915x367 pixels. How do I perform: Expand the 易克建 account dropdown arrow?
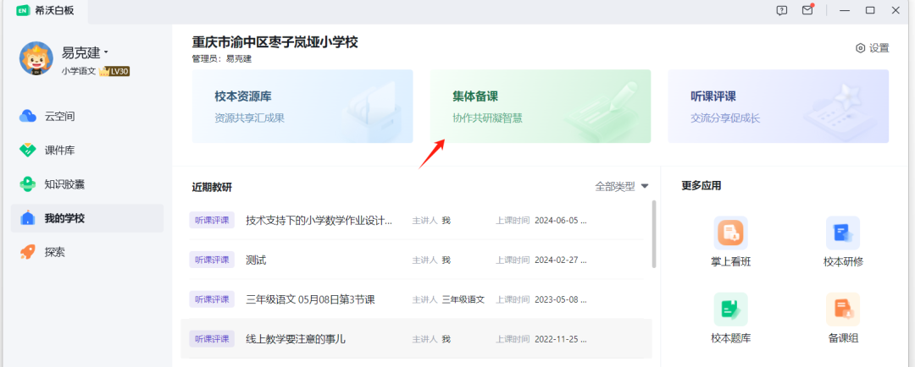point(106,53)
